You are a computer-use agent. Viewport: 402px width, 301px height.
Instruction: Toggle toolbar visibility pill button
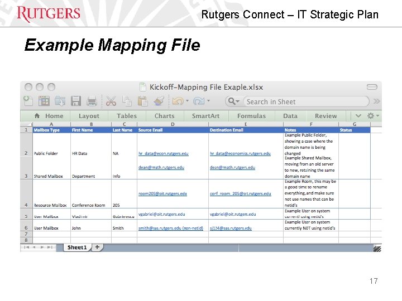tap(372, 87)
